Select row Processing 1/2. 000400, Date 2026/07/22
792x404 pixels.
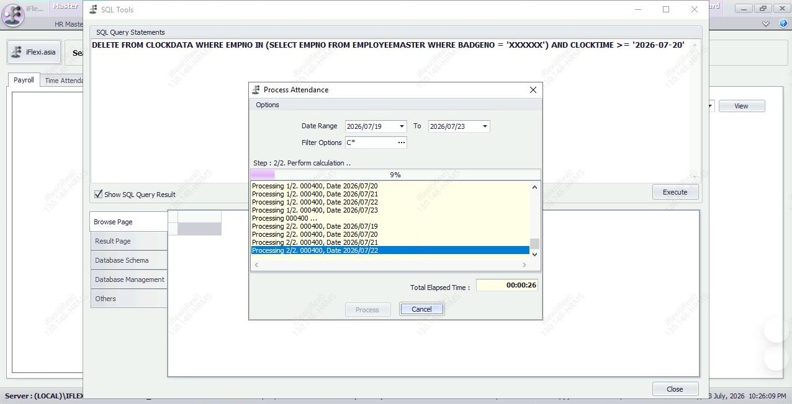[x=390, y=202]
